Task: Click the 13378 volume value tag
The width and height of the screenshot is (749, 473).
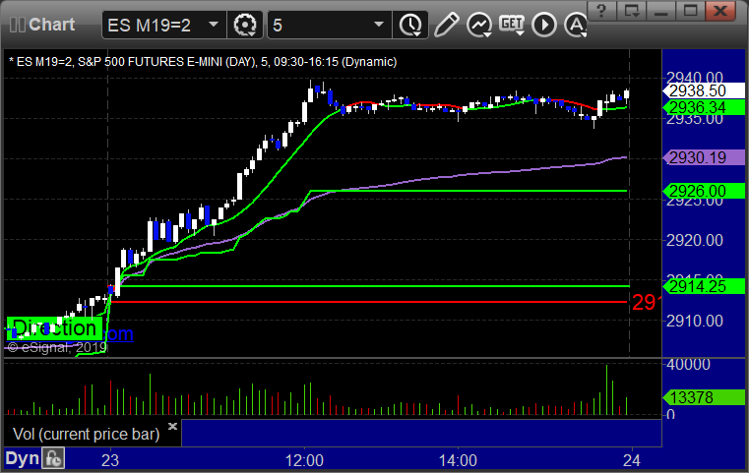Action: (704, 397)
